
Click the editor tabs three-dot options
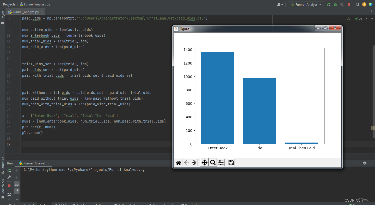click(x=372, y=12)
